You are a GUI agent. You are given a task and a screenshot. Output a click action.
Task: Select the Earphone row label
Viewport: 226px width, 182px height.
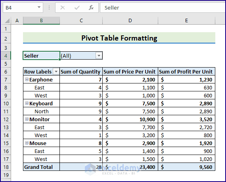tap(41, 79)
